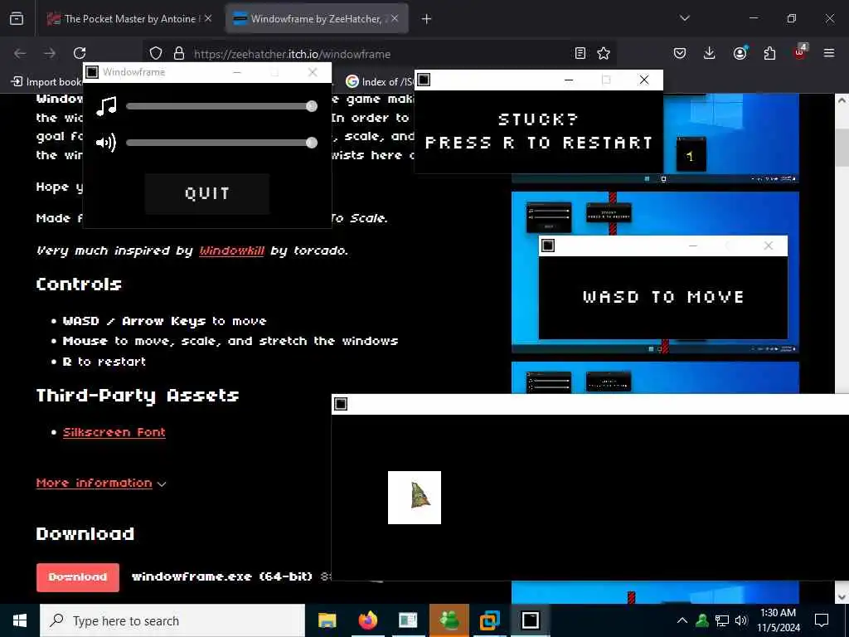Open the Pocket save icon
The width and height of the screenshot is (849, 637).
coord(680,53)
